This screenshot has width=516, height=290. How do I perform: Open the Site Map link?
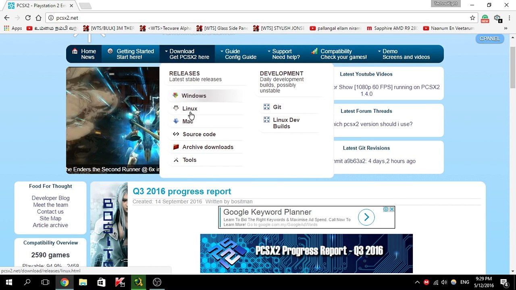(50, 218)
